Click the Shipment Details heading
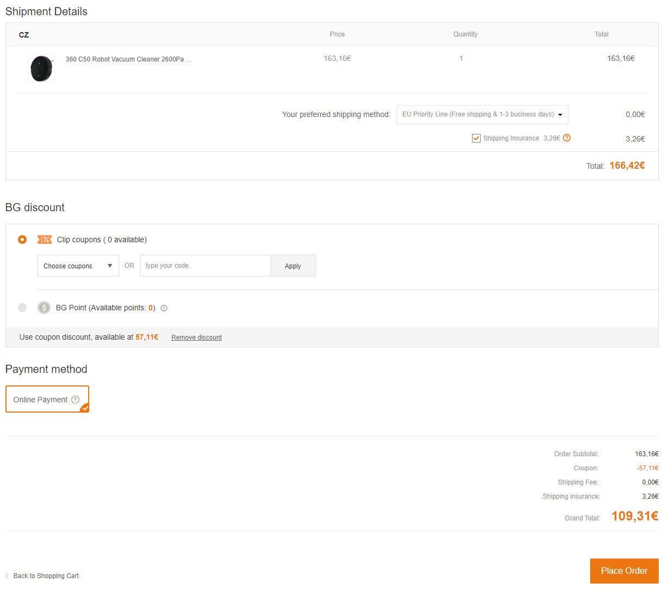Viewport: 668px width, 595px height. 46,11
